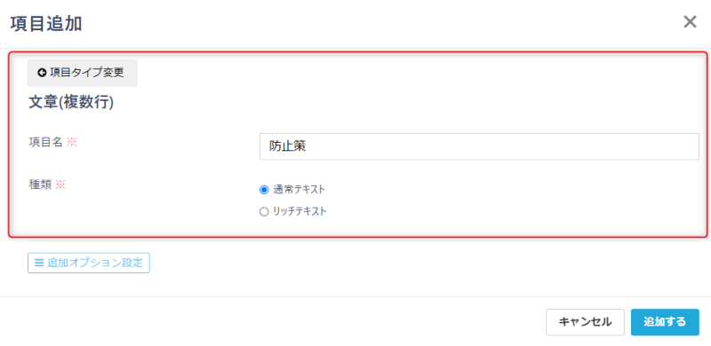Click the 種類 field label
Image resolution: width=711 pixels, height=346 pixels.
click(40, 185)
